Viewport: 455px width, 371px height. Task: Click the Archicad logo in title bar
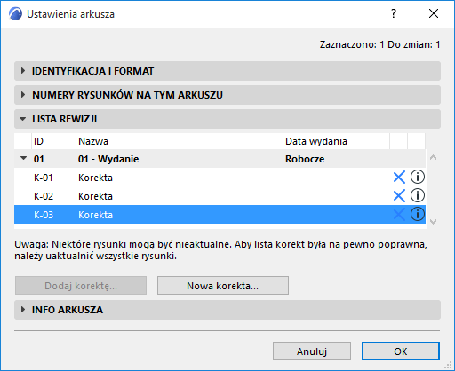15,14
